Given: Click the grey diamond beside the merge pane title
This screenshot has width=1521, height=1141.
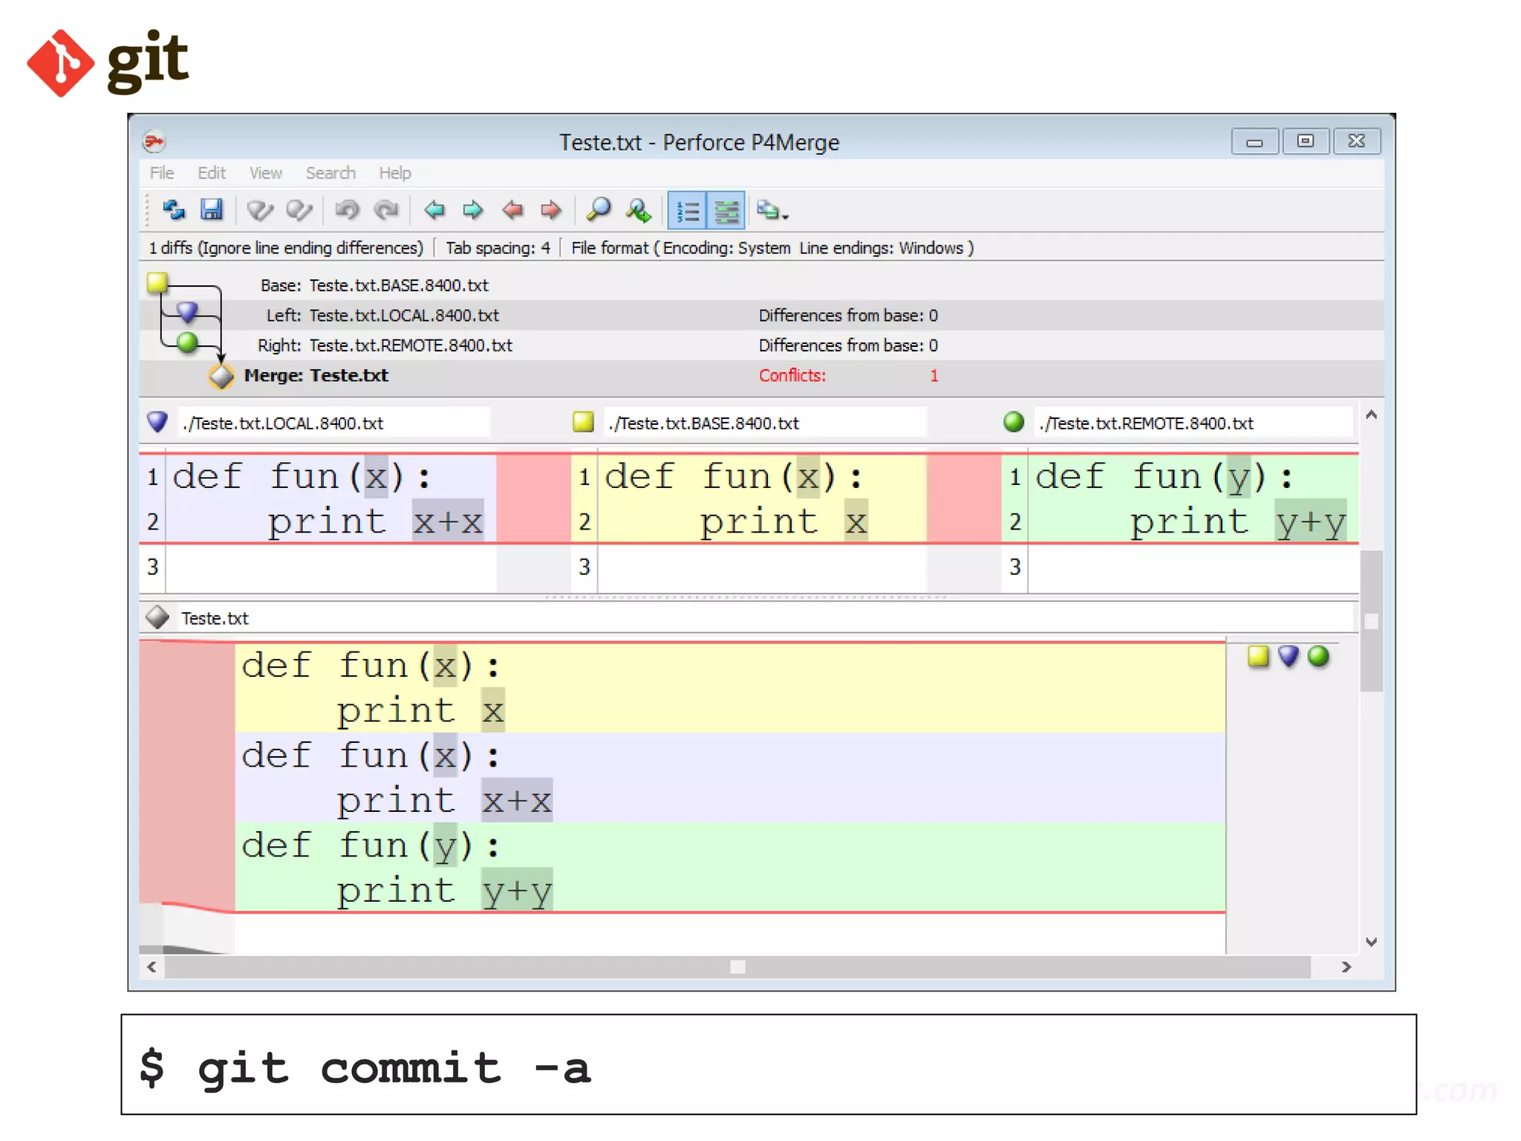Looking at the screenshot, I should (157, 617).
